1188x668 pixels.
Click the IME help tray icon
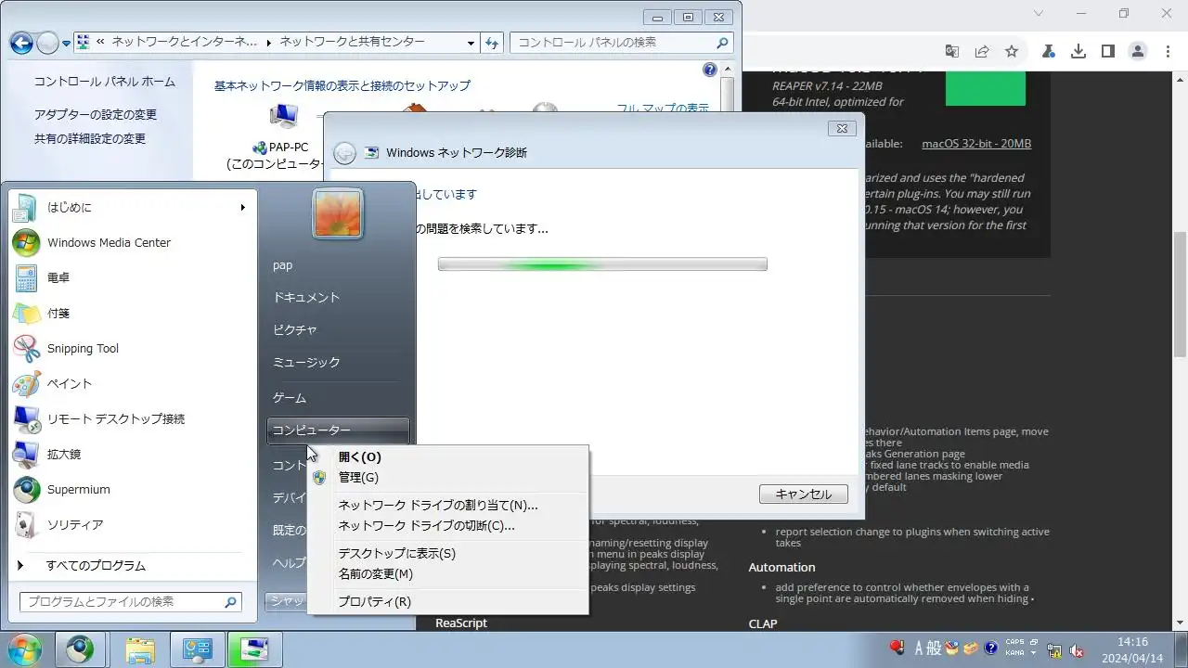(991, 648)
